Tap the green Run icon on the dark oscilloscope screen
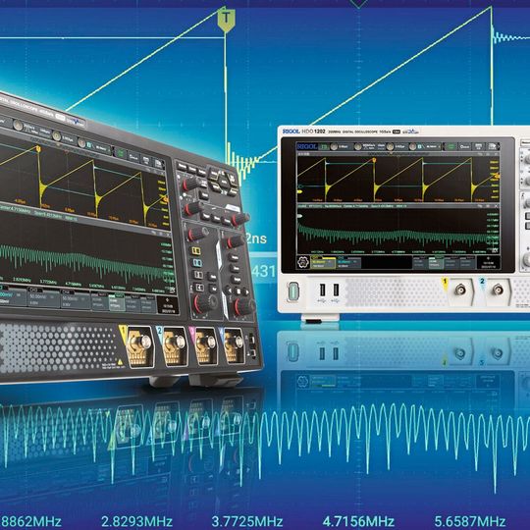 click(120, 152)
